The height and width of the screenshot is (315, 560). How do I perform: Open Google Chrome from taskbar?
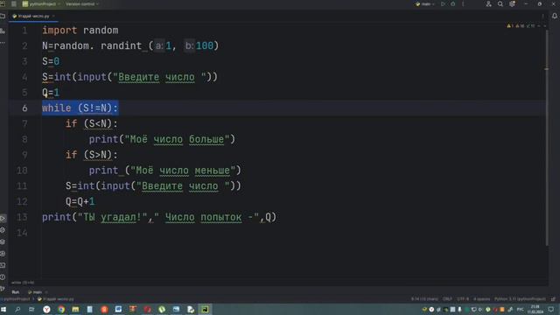tap(61, 309)
